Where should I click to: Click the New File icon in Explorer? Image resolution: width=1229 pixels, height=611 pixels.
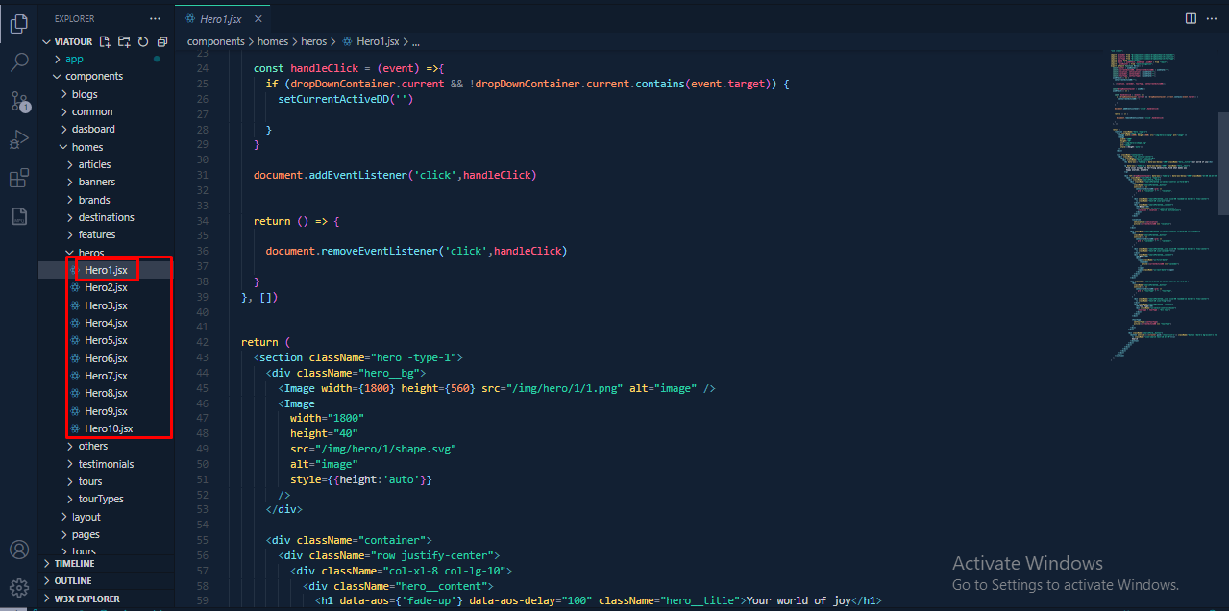[106, 42]
